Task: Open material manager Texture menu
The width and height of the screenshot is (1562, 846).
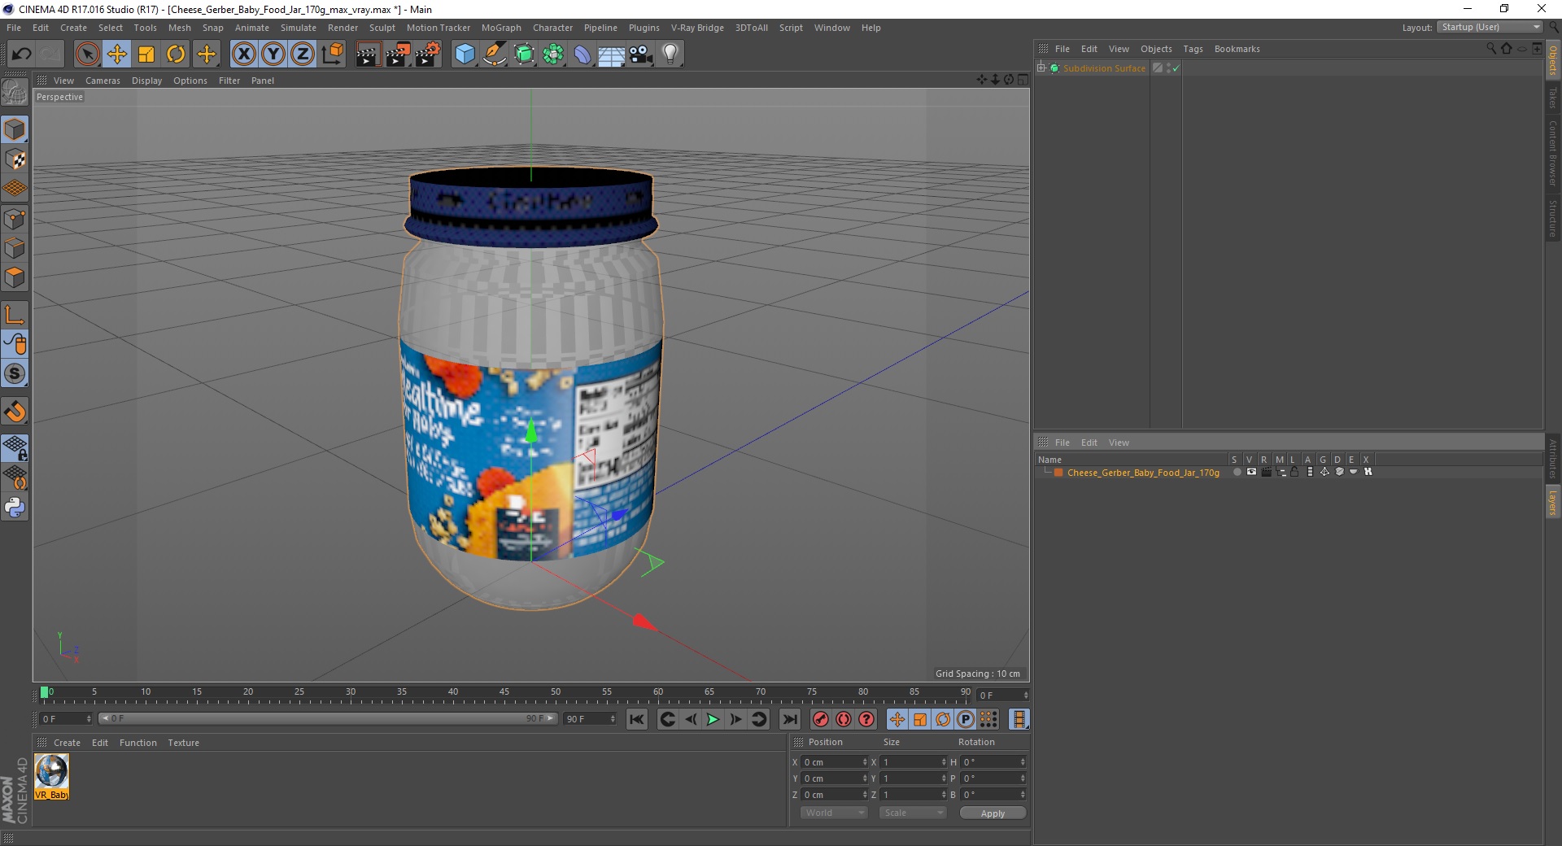Action: coord(183,743)
